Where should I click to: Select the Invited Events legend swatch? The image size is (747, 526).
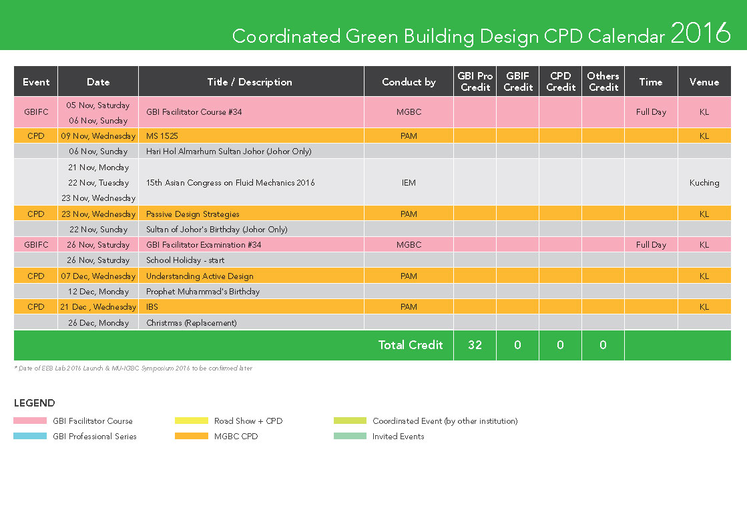pos(350,437)
